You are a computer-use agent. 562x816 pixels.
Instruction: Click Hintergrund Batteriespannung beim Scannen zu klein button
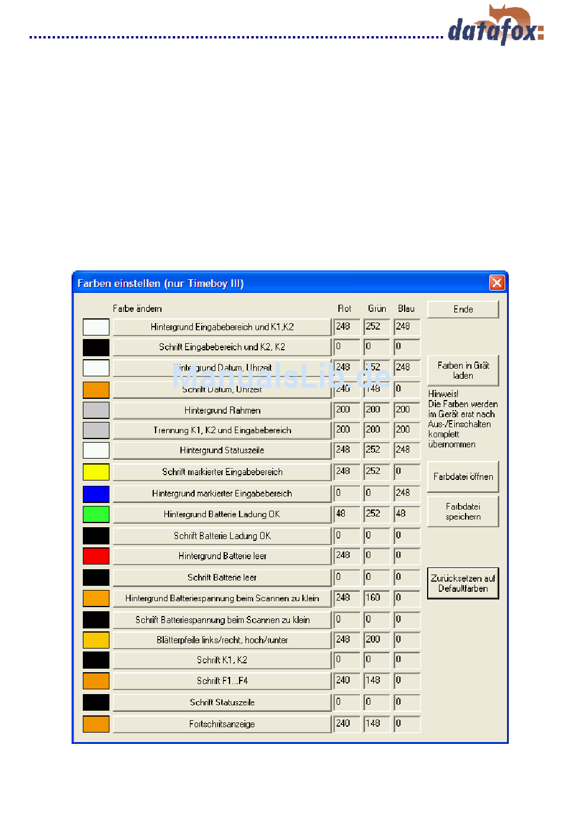pos(222,598)
